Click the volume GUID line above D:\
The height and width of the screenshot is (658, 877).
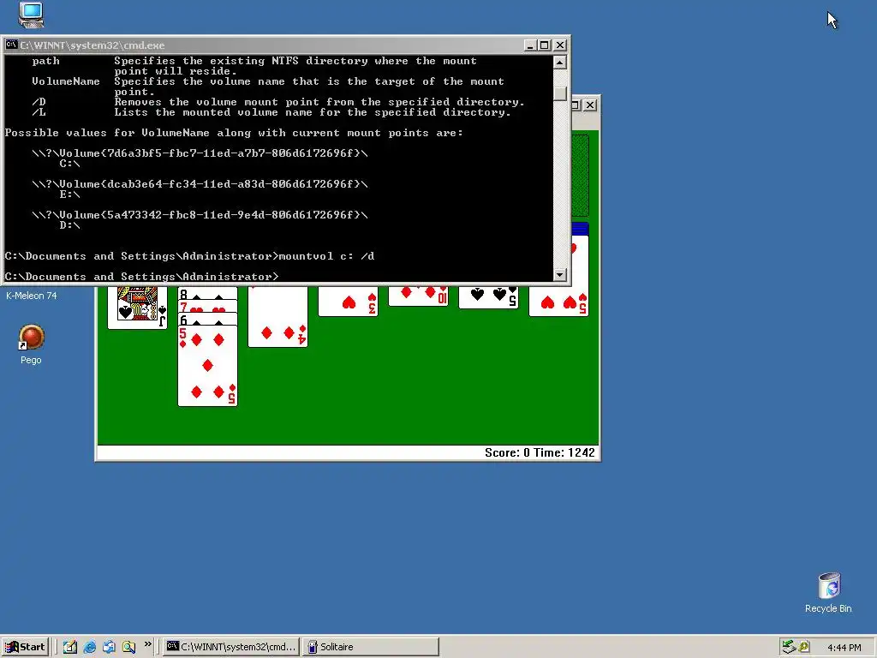tap(200, 215)
